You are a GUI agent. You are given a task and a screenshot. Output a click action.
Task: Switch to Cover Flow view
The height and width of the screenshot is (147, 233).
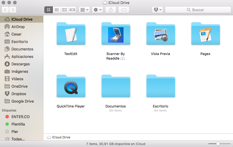72,10
